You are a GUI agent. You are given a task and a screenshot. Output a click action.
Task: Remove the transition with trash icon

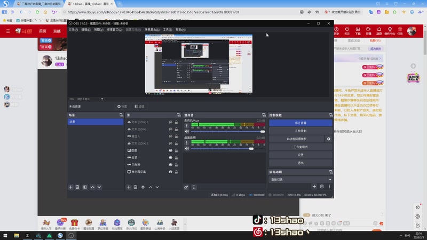pyautogui.click(x=322, y=187)
